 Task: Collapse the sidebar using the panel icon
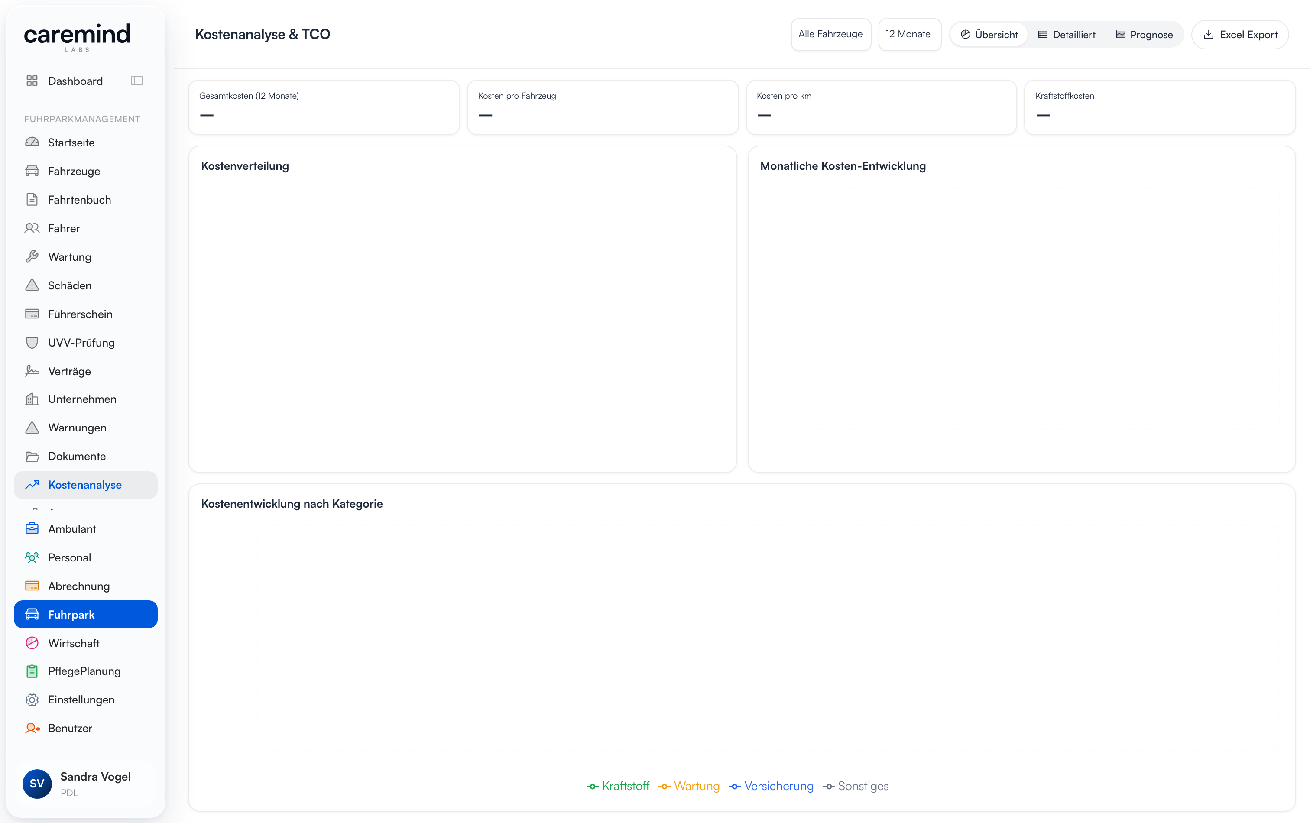pos(136,81)
